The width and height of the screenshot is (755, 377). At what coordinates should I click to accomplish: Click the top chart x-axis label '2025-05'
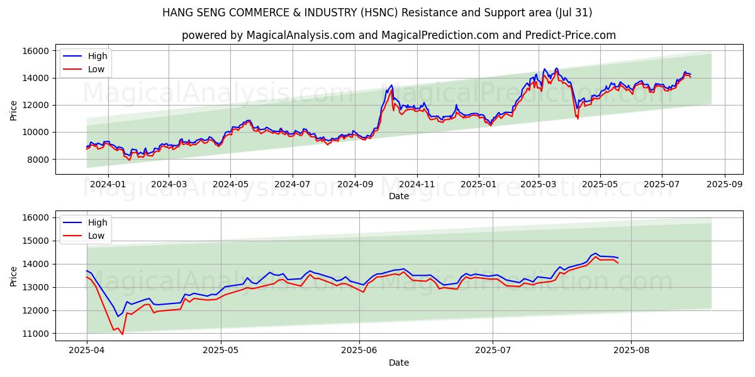pyautogui.click(x=600, y=184)
